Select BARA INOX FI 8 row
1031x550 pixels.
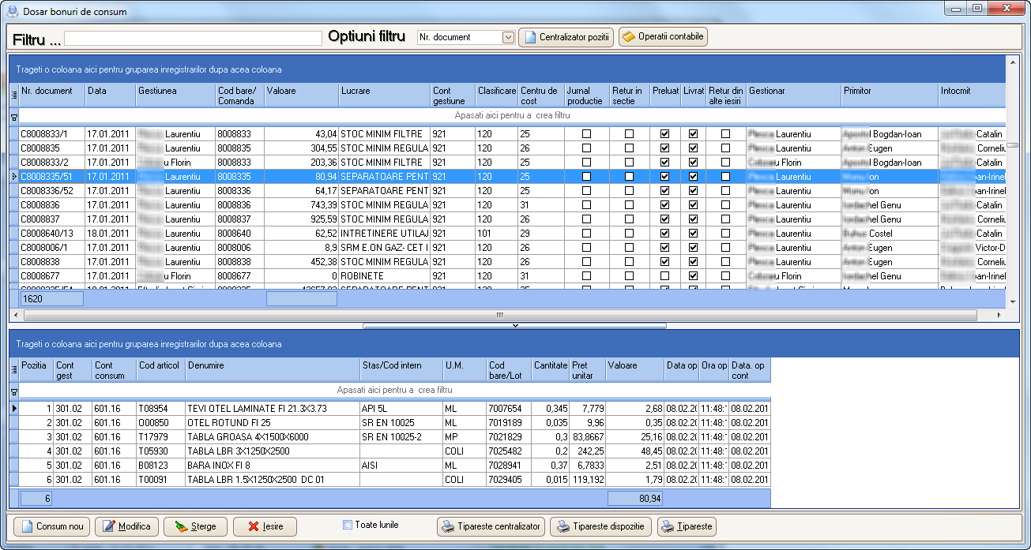(x=393, y=466)
